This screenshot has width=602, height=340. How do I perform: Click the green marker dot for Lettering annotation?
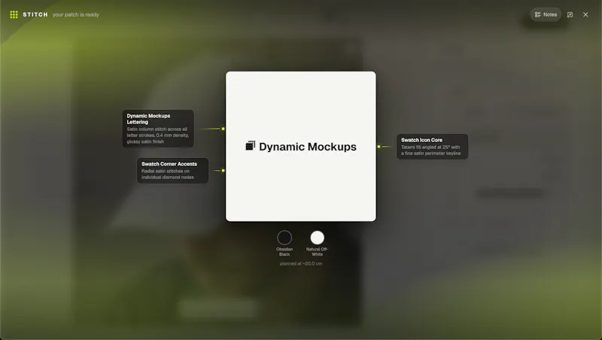click(223, 129)
